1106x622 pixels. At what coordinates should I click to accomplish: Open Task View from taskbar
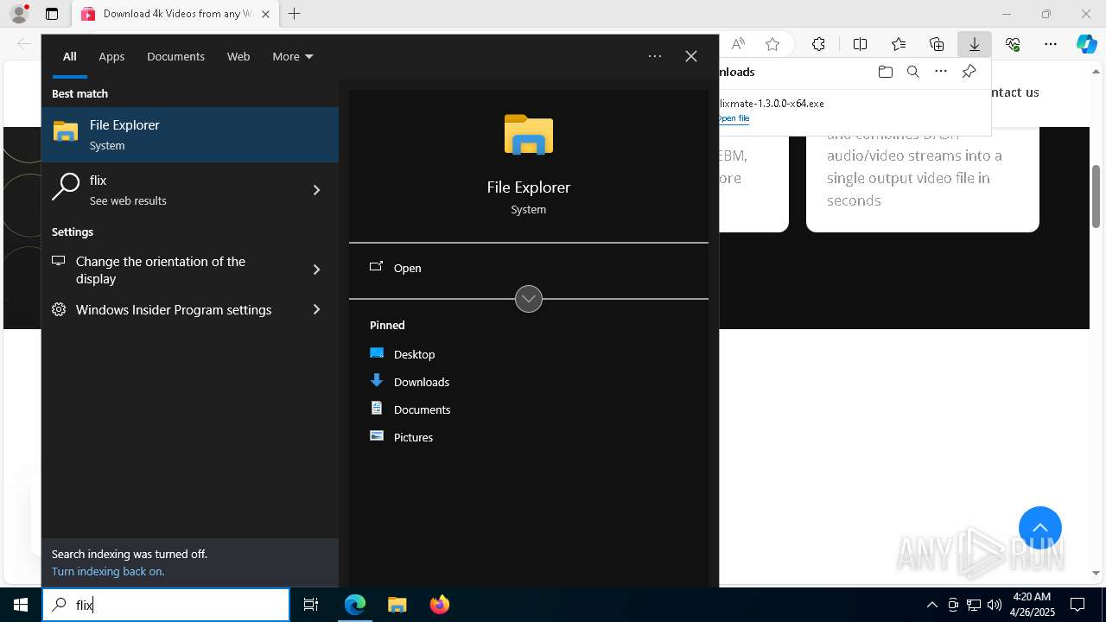coord(311,605)
